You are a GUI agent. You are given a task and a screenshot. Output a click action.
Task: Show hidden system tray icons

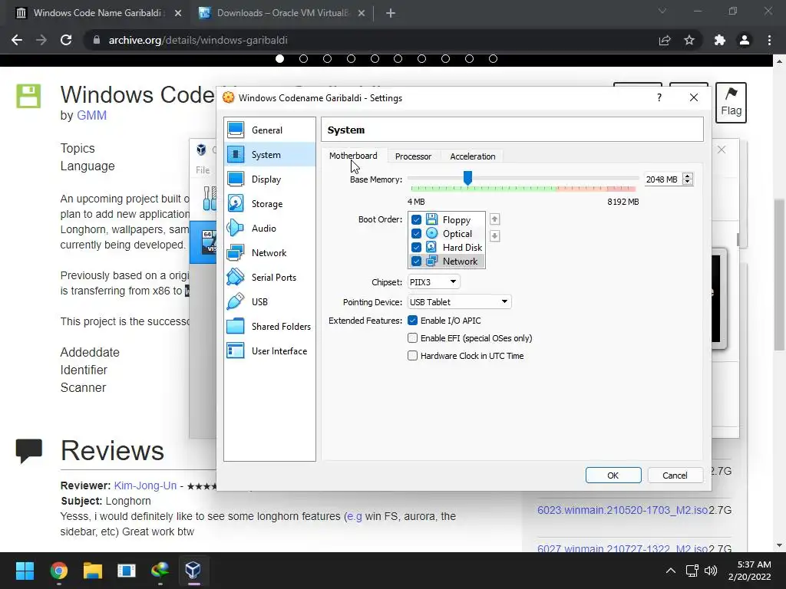(670, 571)
